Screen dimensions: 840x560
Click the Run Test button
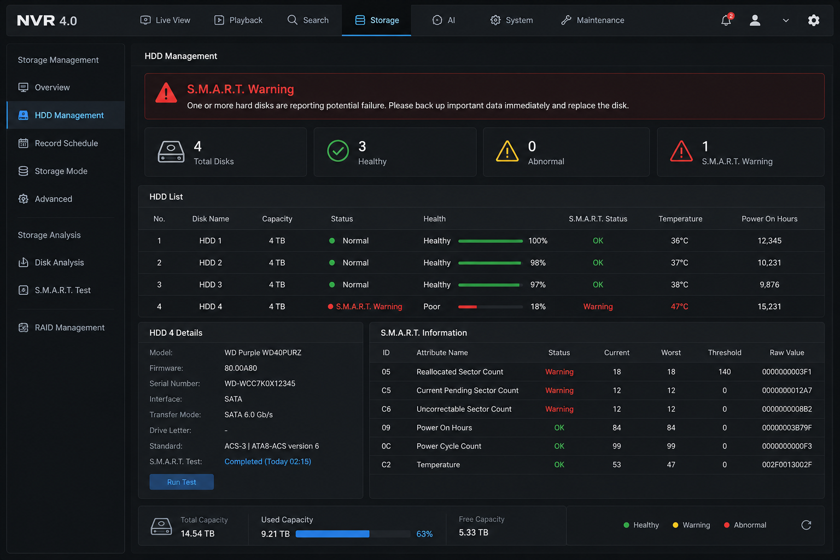[182, 482]
